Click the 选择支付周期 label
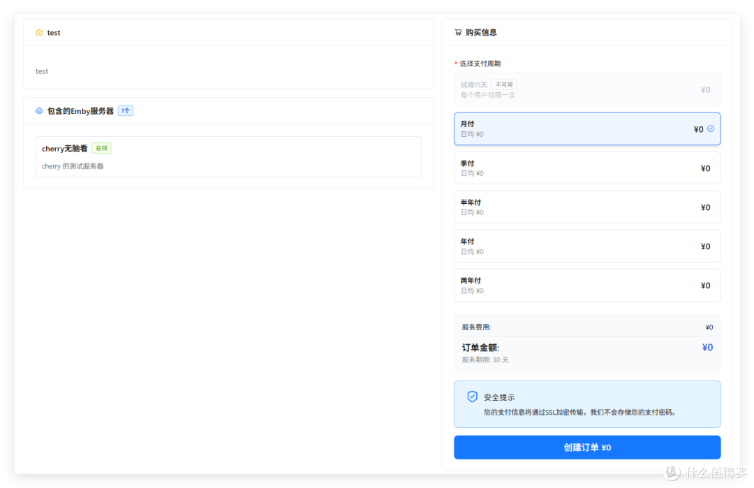Screen dimensions: 754x488 pos(480,64)
